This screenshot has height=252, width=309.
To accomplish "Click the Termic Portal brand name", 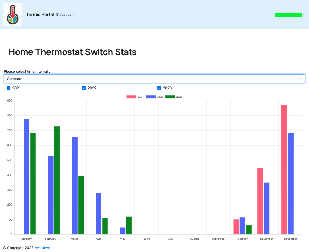I will (x=40, y=15).
